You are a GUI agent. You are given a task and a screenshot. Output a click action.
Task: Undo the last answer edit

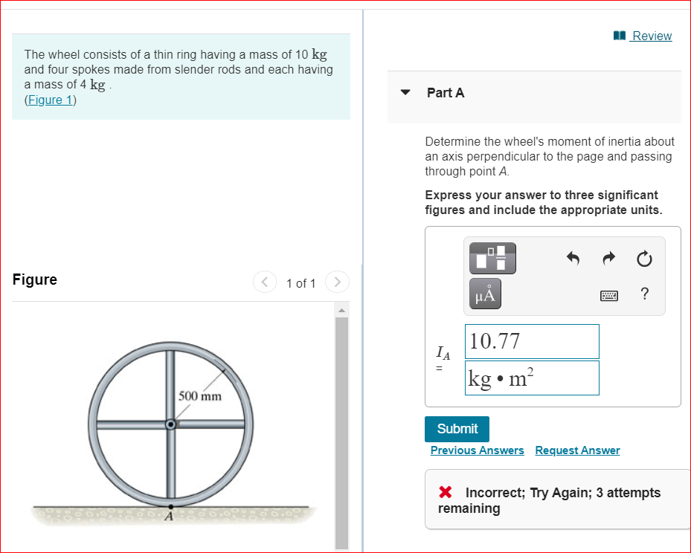(573, 259)
